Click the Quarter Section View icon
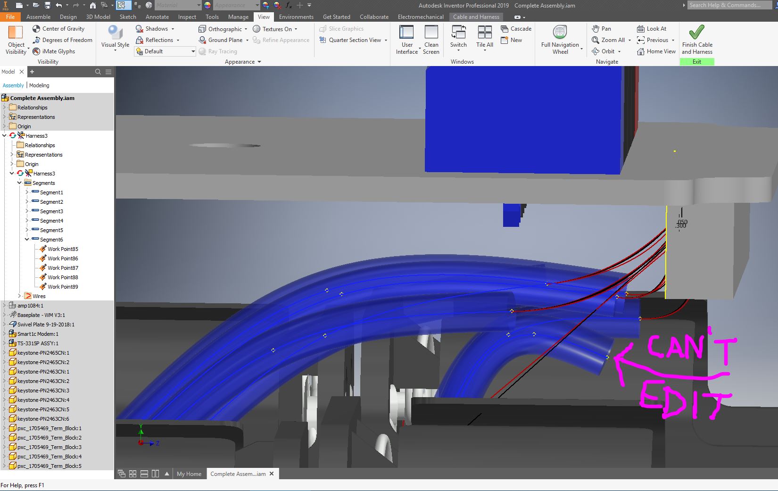 pos(323,40)
